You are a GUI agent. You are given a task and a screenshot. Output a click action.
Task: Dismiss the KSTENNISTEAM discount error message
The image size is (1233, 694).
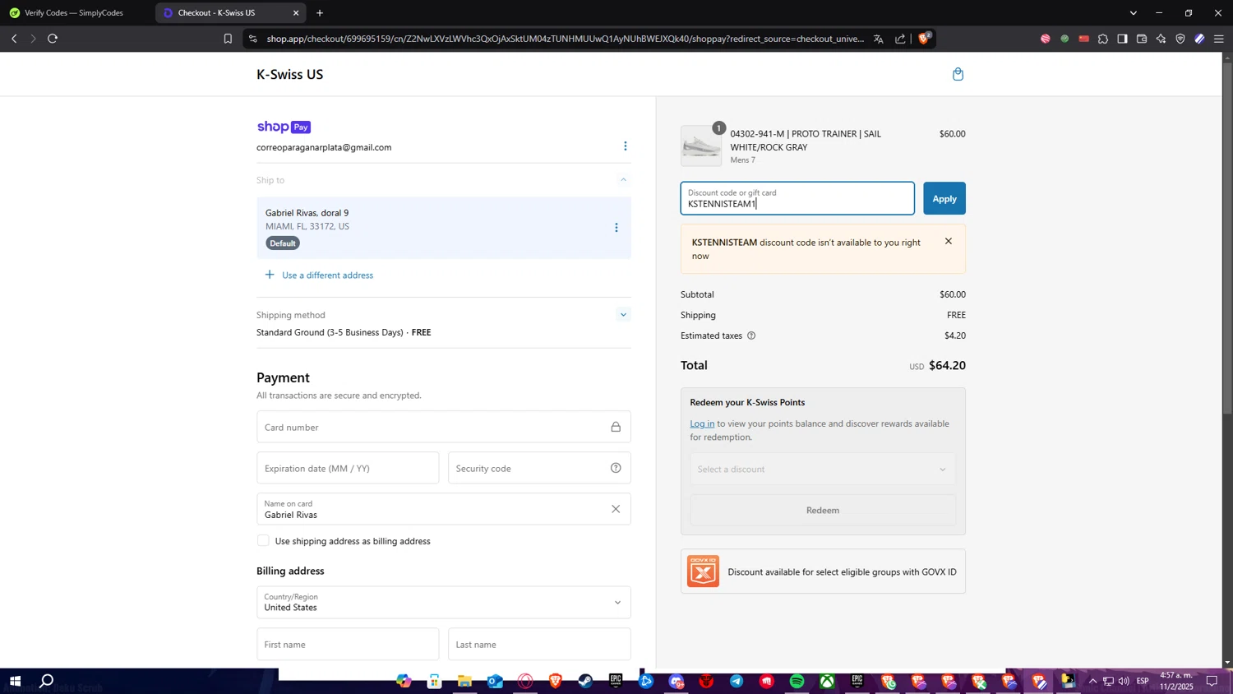[x=949, y=241]
